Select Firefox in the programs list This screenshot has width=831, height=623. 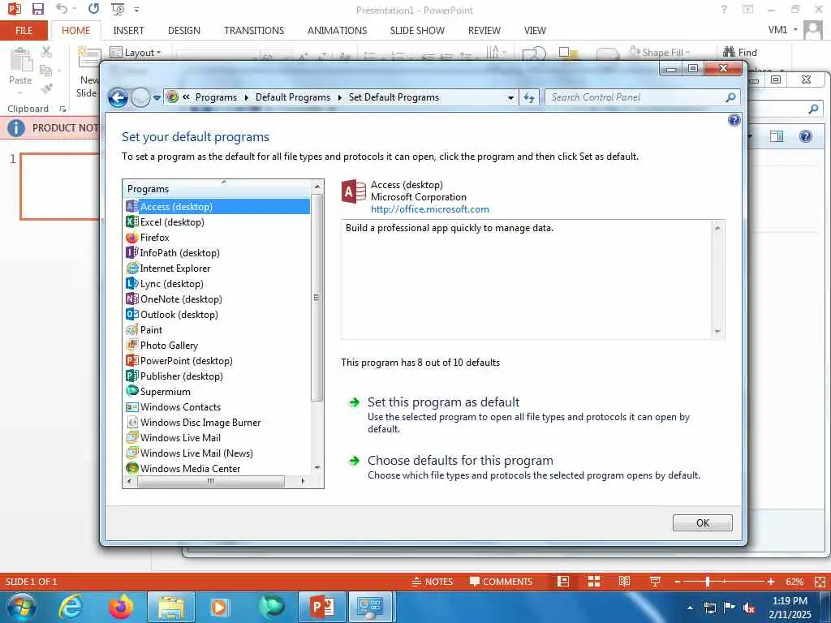pos(148,238)
